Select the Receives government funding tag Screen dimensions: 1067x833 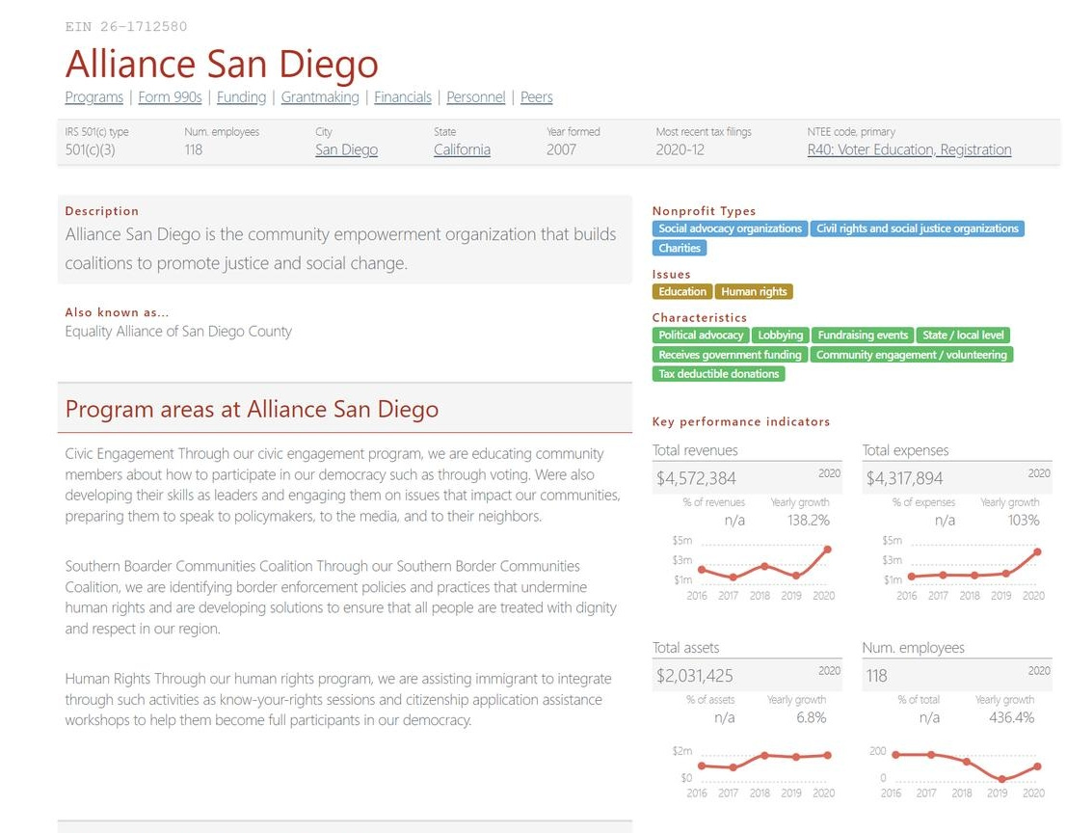coord(730,355)
